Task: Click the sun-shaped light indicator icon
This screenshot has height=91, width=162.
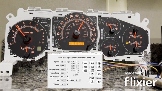Action: (x=92, y=74)
